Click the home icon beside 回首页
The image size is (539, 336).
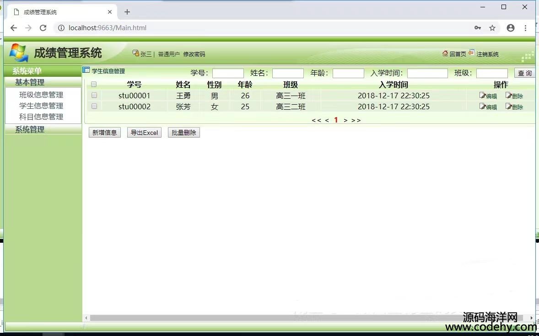(445, 53)
